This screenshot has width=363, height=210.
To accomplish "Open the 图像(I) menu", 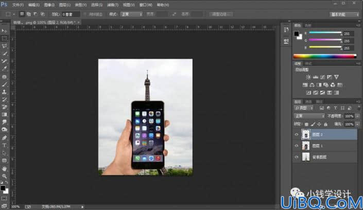I will 49,5.
